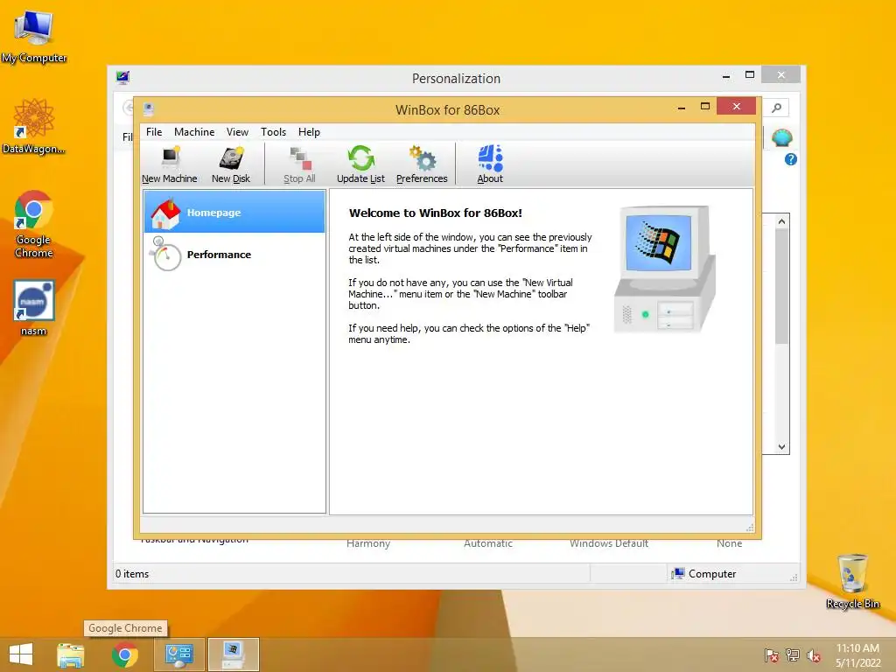896x672 pixels.
Task: Open nasm desktop shortcut
Action: (x=34, y=307)
